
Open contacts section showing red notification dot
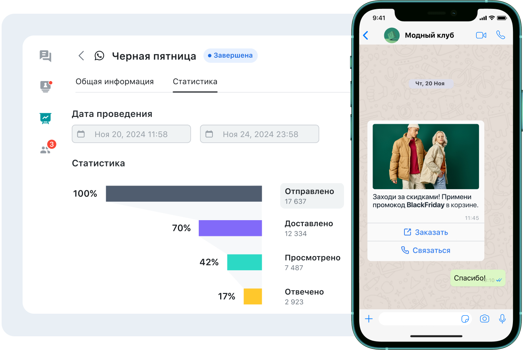tap(46, 87)
